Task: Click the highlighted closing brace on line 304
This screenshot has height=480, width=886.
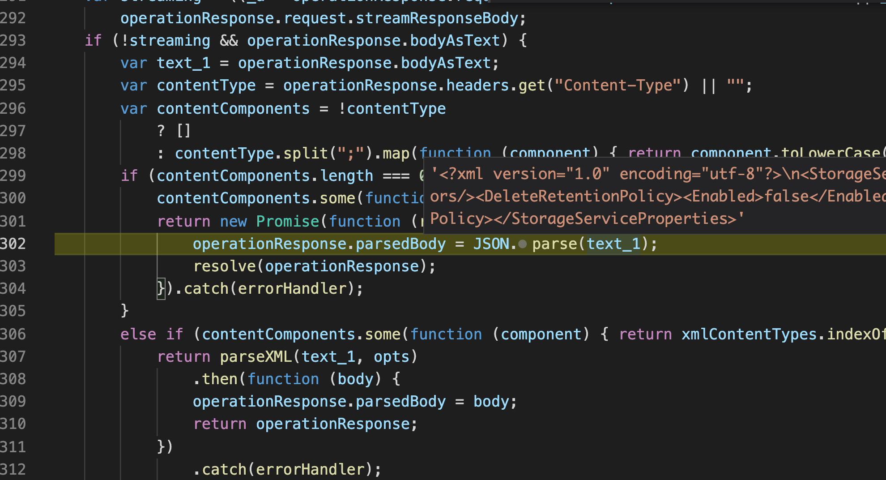Action: [161, 288]
